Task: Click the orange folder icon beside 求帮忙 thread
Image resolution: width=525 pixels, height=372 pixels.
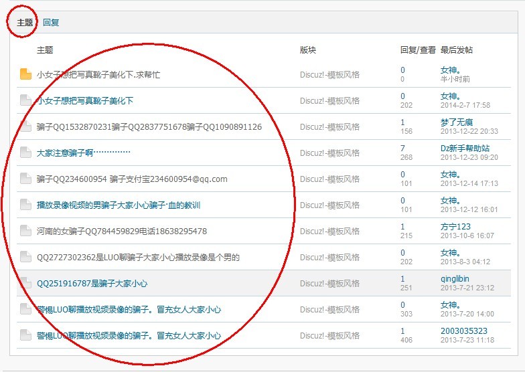Action: coord(25,74)
